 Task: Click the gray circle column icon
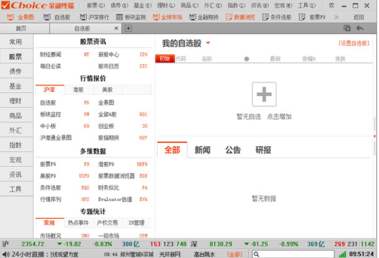point(246,59)
